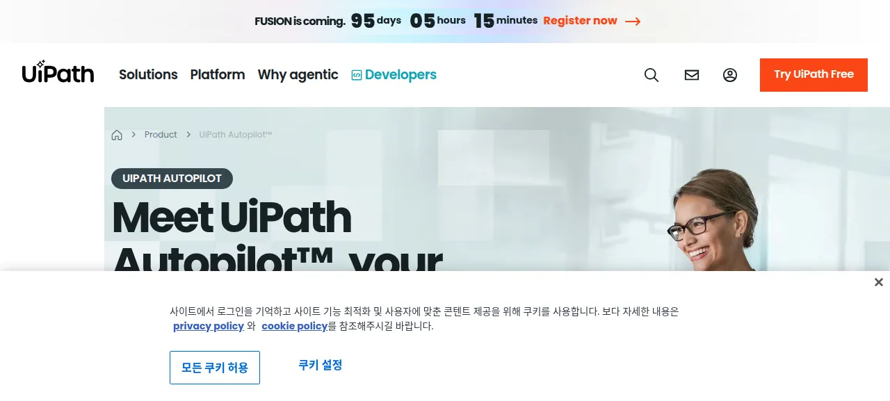
Task: Open the Solutions menu
Action: pos(148,74)
